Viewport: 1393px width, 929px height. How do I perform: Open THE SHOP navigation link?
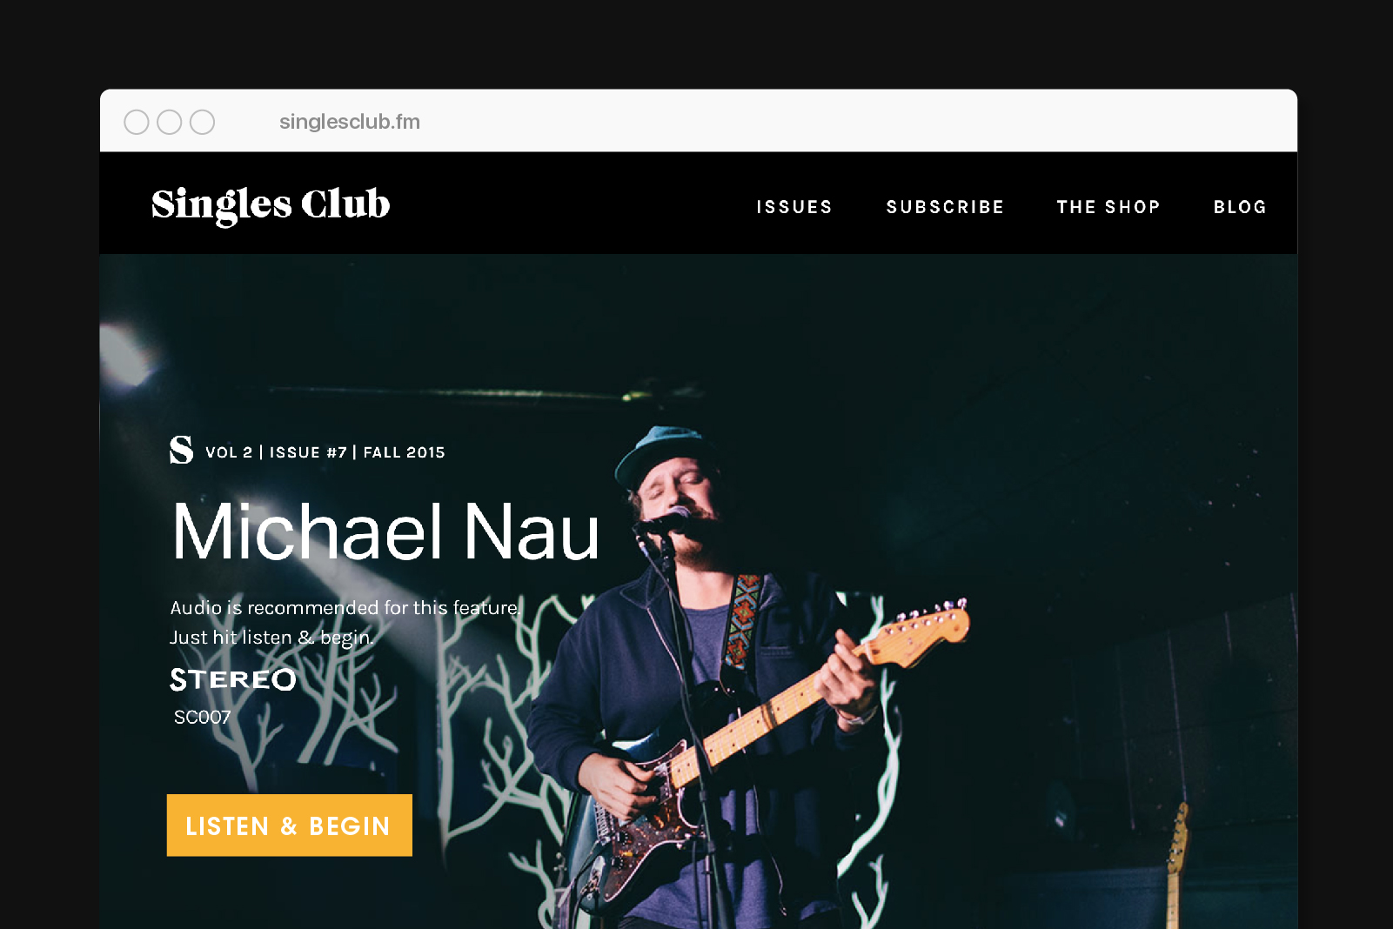click(1108, 207)
